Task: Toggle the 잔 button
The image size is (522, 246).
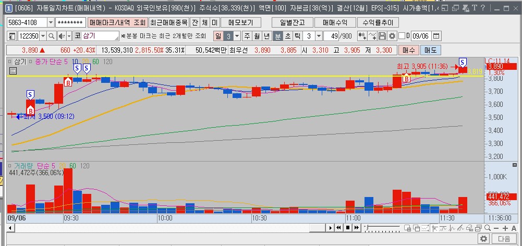Action: (195, 22)
